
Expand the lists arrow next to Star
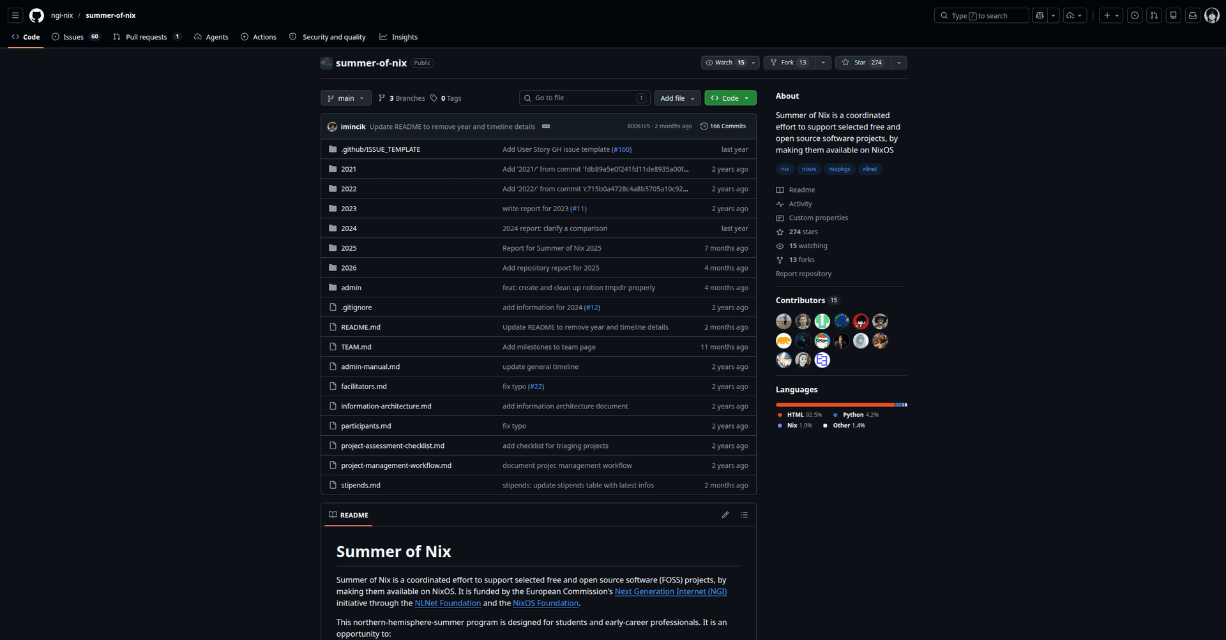pos(898,63)
